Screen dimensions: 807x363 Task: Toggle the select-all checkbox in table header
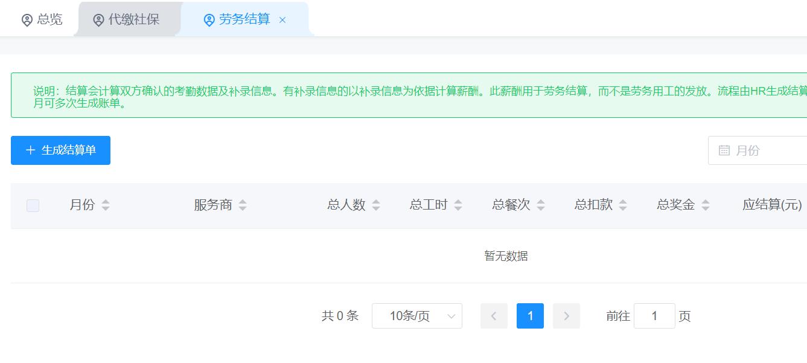pyautogui.click(x=33, y=205)
